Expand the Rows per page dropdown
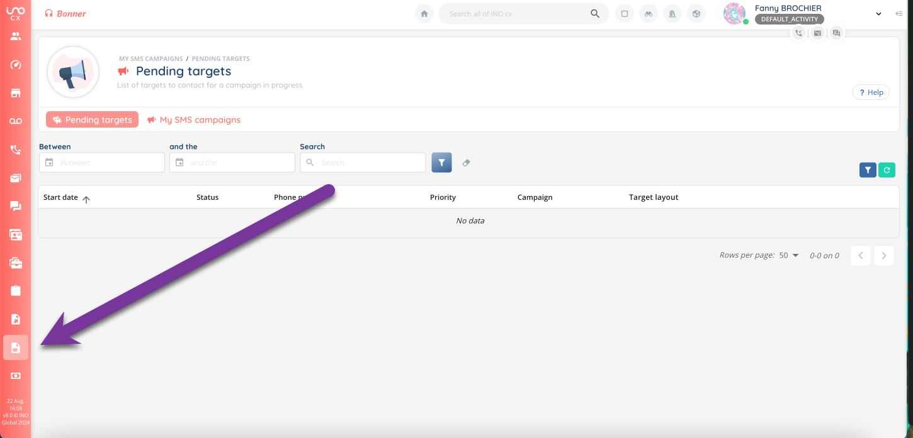This screenshot has height=438, width=913. point(789,256)
